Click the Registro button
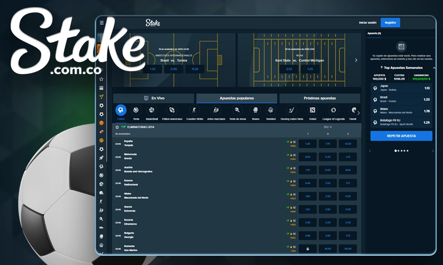 pyautogui.click(x=390, y=23)
